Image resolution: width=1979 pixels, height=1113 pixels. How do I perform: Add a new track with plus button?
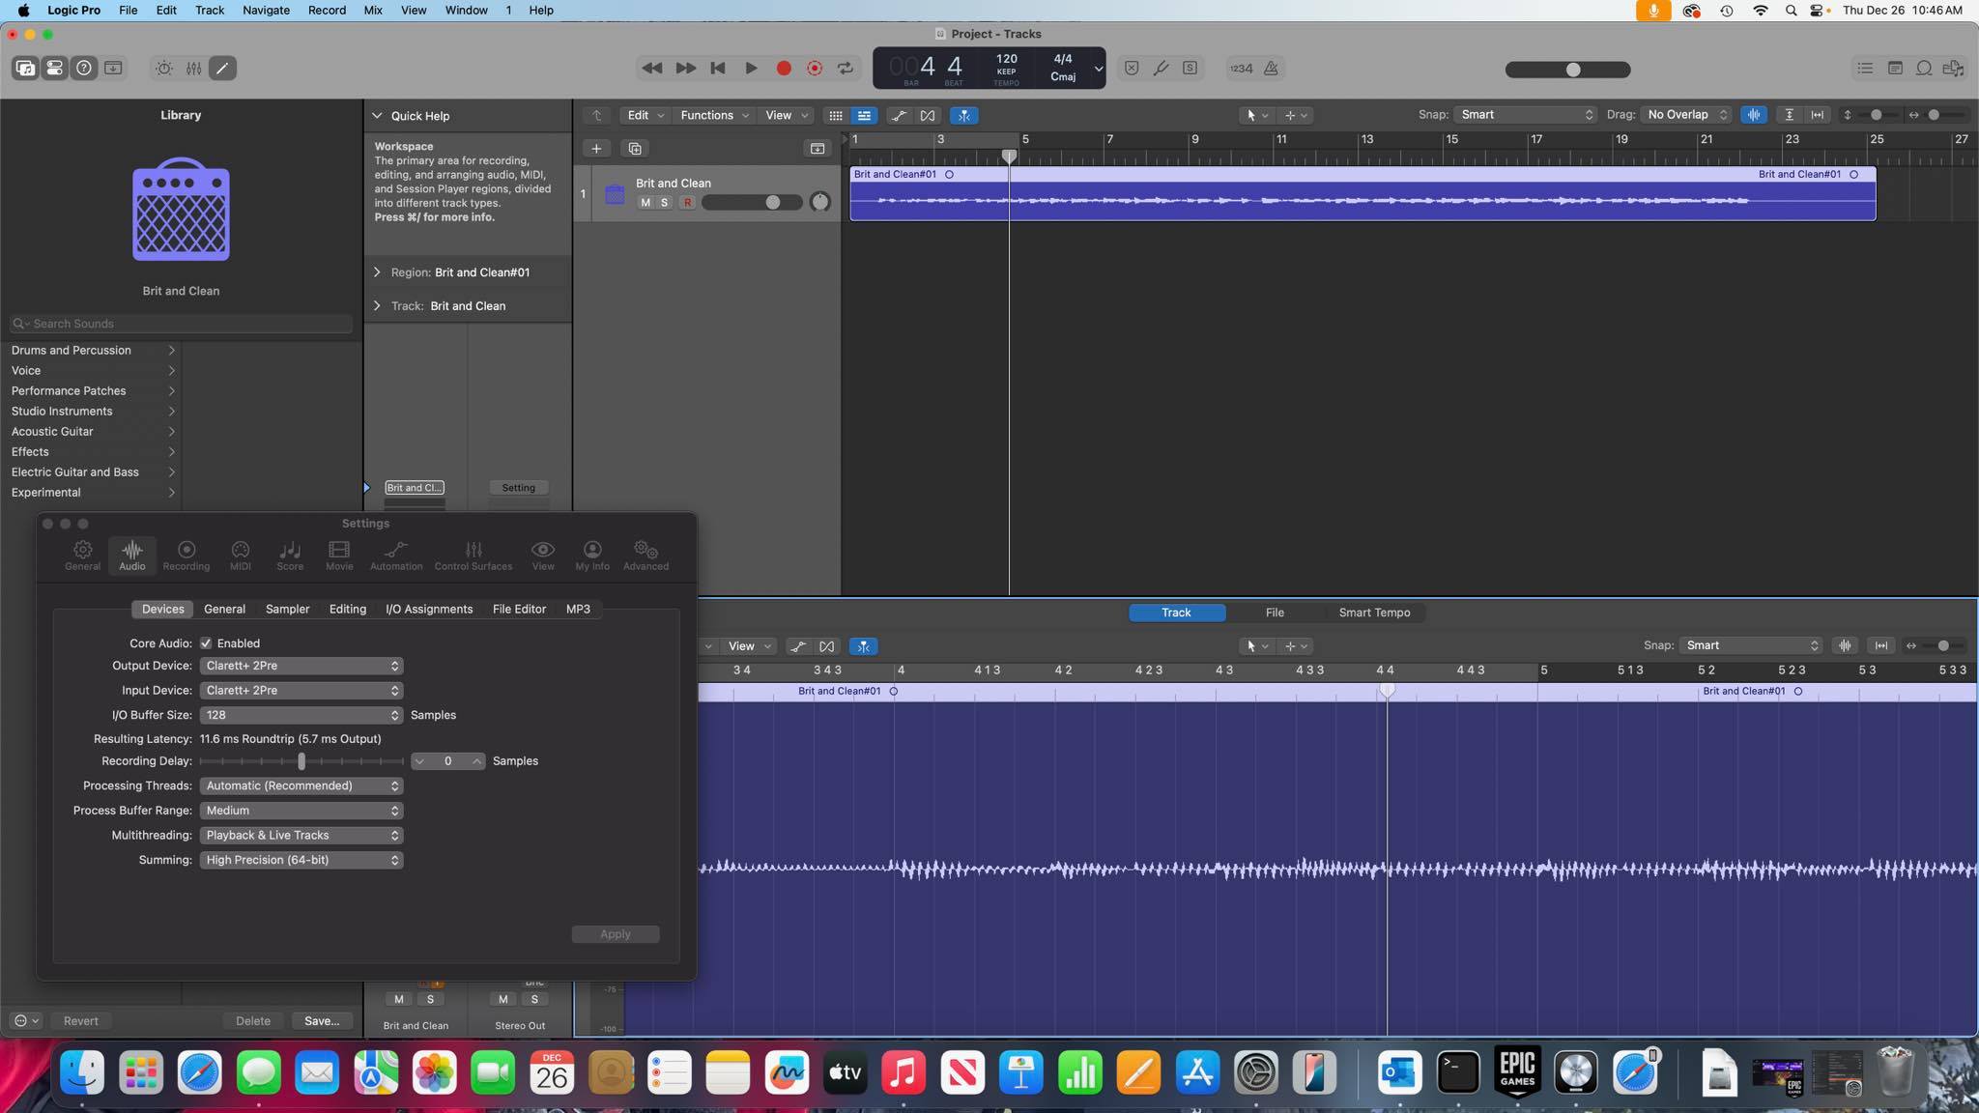tap(596, 149)
